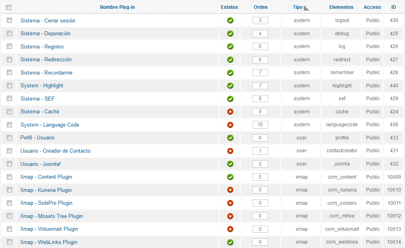Enable Xmap - Mosets Tree Plugin status icon

pyautogui.click(x=230, y=216)
